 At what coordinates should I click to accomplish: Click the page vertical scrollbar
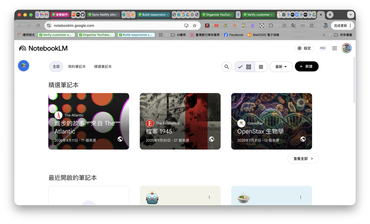point(354,80)
